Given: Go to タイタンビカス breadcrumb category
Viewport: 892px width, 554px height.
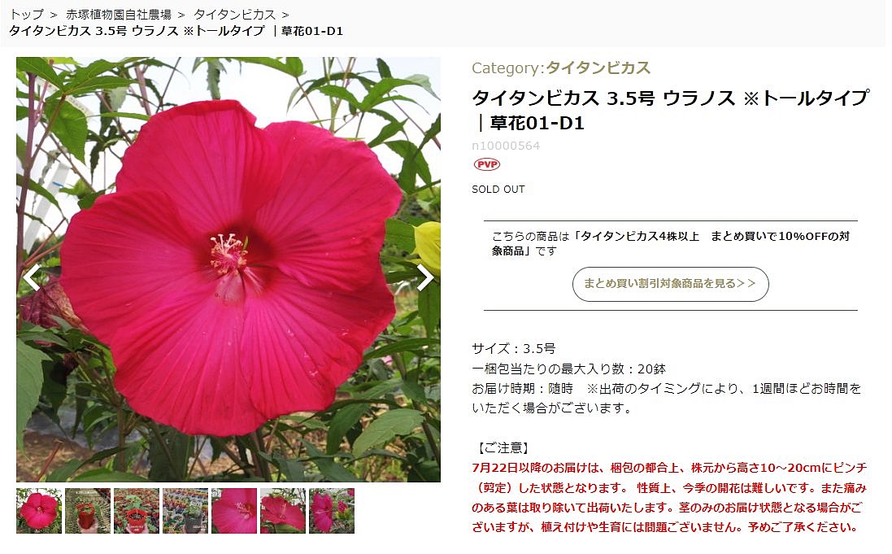Looking at the screenshot, I should click(234, 14).
